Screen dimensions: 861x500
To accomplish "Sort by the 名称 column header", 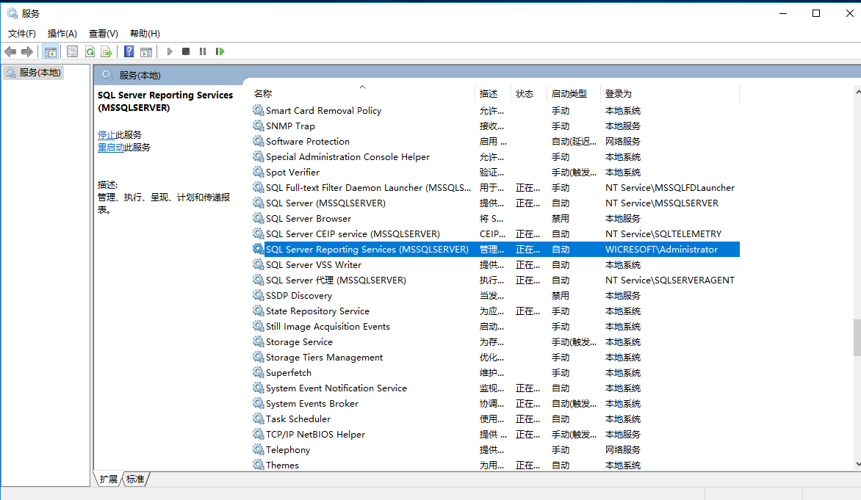I will 362,94.
